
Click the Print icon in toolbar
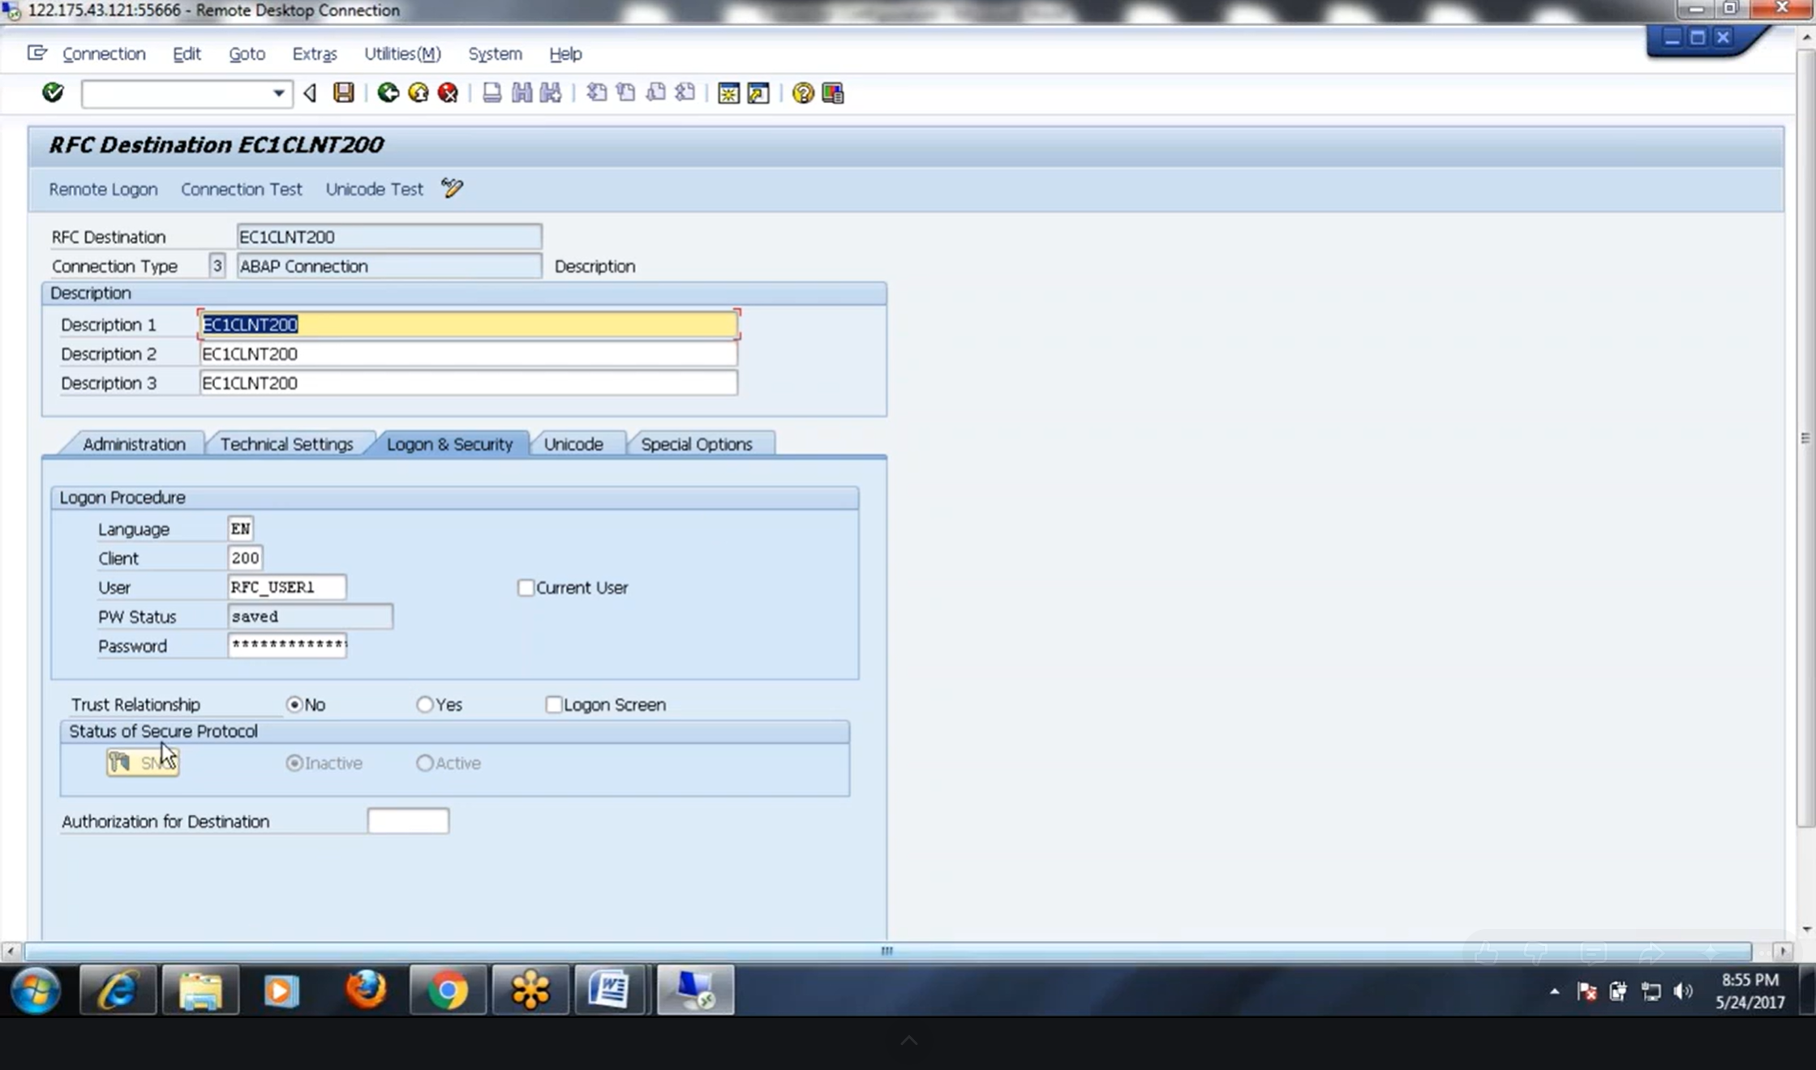pyautogui.click(x=492, y=92)
